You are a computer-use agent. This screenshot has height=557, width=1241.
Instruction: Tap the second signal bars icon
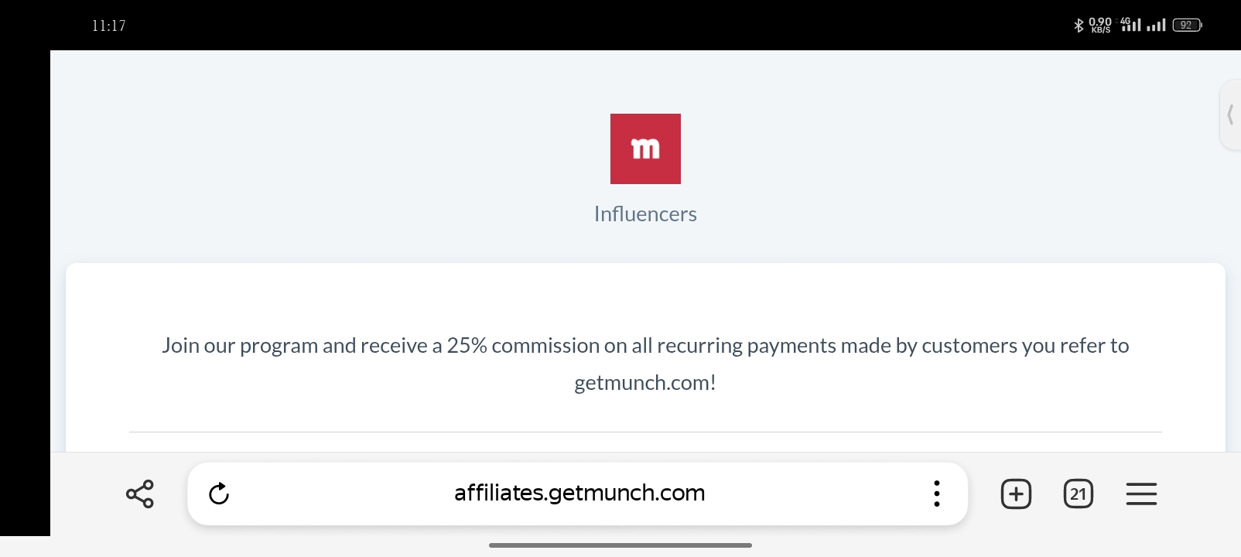point(1156,26)
